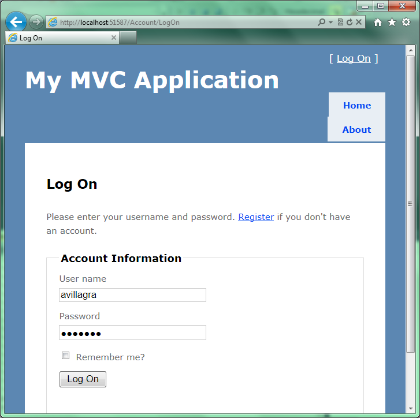The width and height of the screenshot is (420, 418).
Task: Click the browser Forward arrow button
Action: (36, 22)
